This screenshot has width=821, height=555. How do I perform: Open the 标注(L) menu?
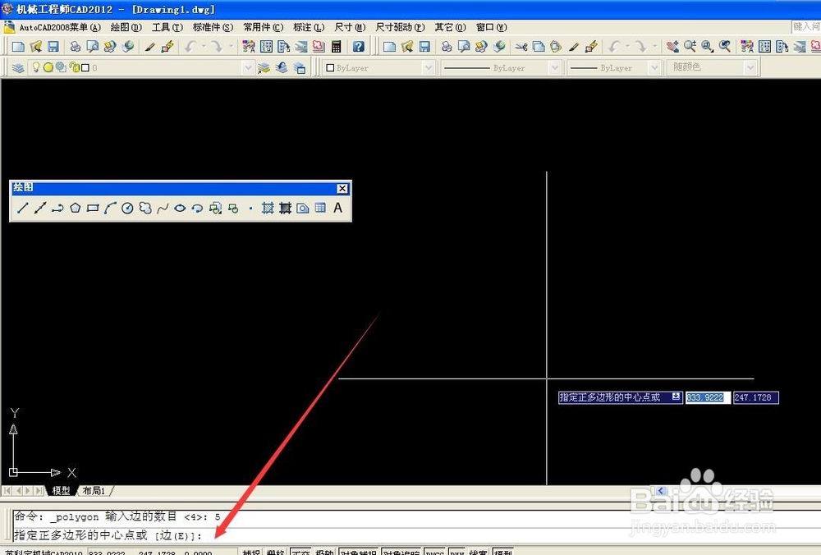(x=309, y=27)
